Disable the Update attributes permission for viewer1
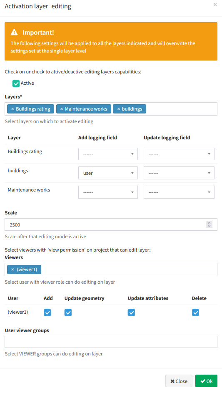Viewport: 222px width, 393px height. point(131,312)
